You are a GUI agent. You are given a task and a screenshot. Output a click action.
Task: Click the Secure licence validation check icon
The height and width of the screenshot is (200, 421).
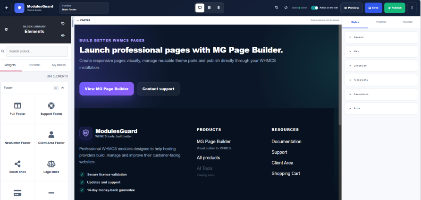pyautogui.click(x=82, y=174)
